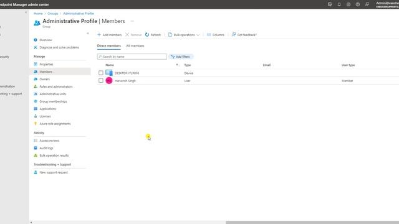Click the Access reviews icon

tap(36, 141)
